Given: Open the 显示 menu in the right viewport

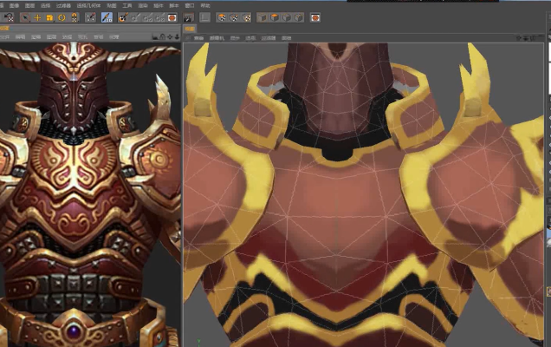Looking at the screenshot, I should coord(234,38).
